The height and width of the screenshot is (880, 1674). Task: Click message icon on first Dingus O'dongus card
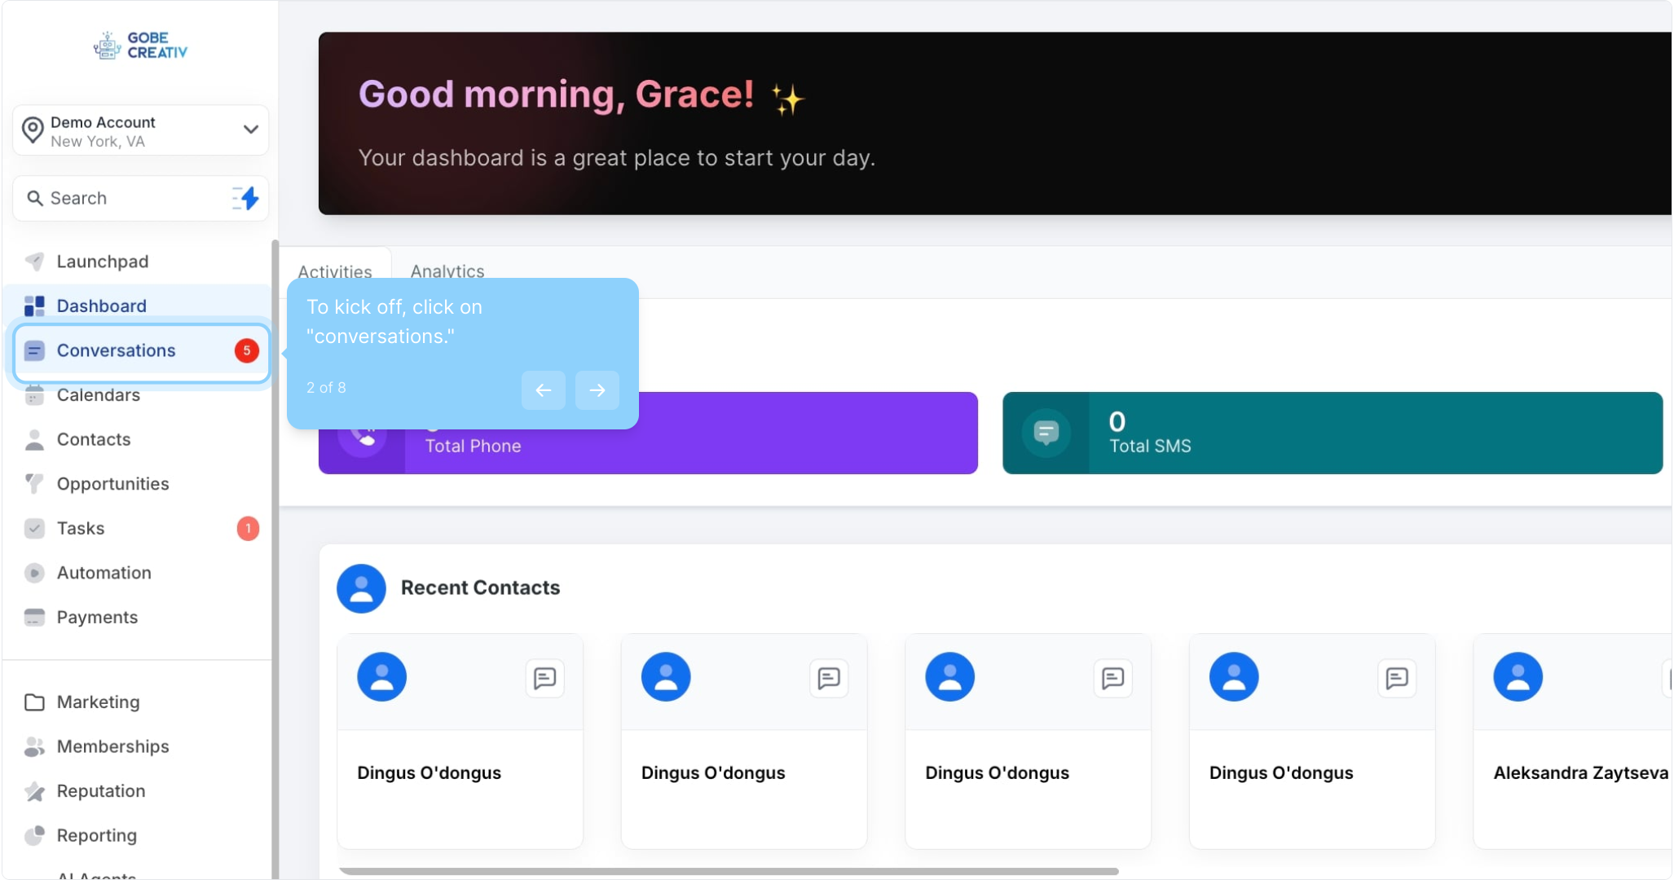click(x=544, y=678)
